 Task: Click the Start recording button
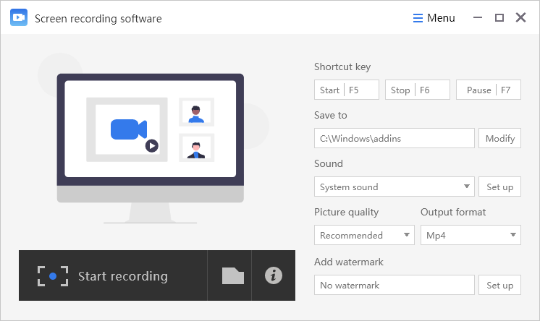(x=113, y=275)
